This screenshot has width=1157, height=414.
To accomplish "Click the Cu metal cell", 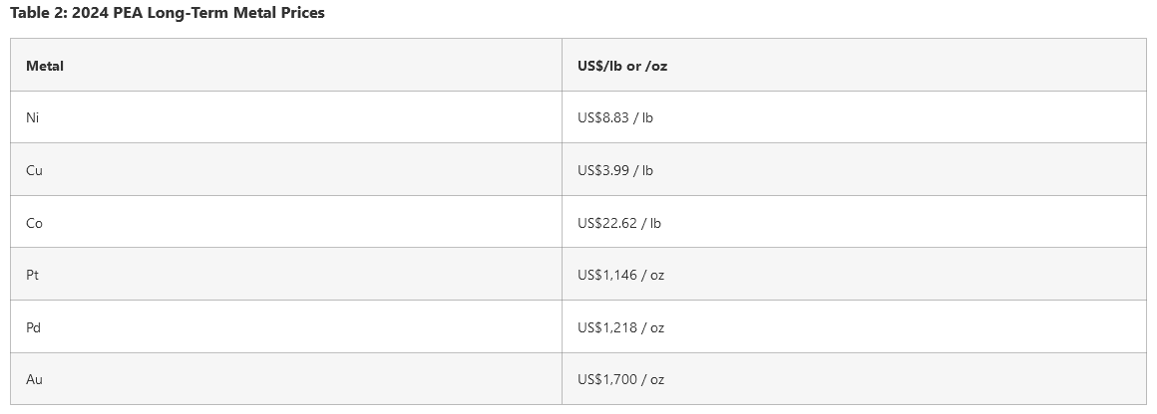I will 34,170.
